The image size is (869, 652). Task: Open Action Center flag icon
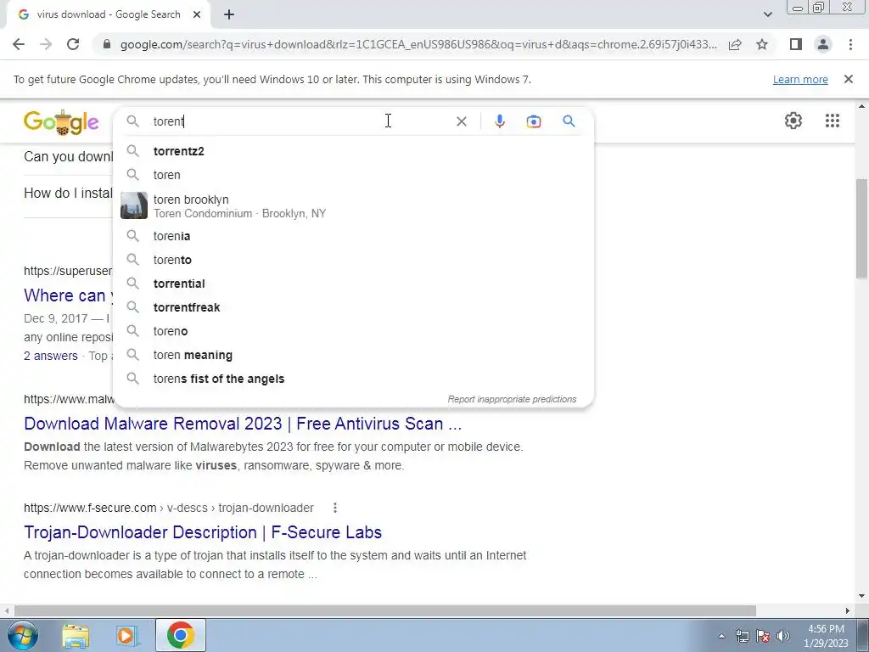coord(763,636)
